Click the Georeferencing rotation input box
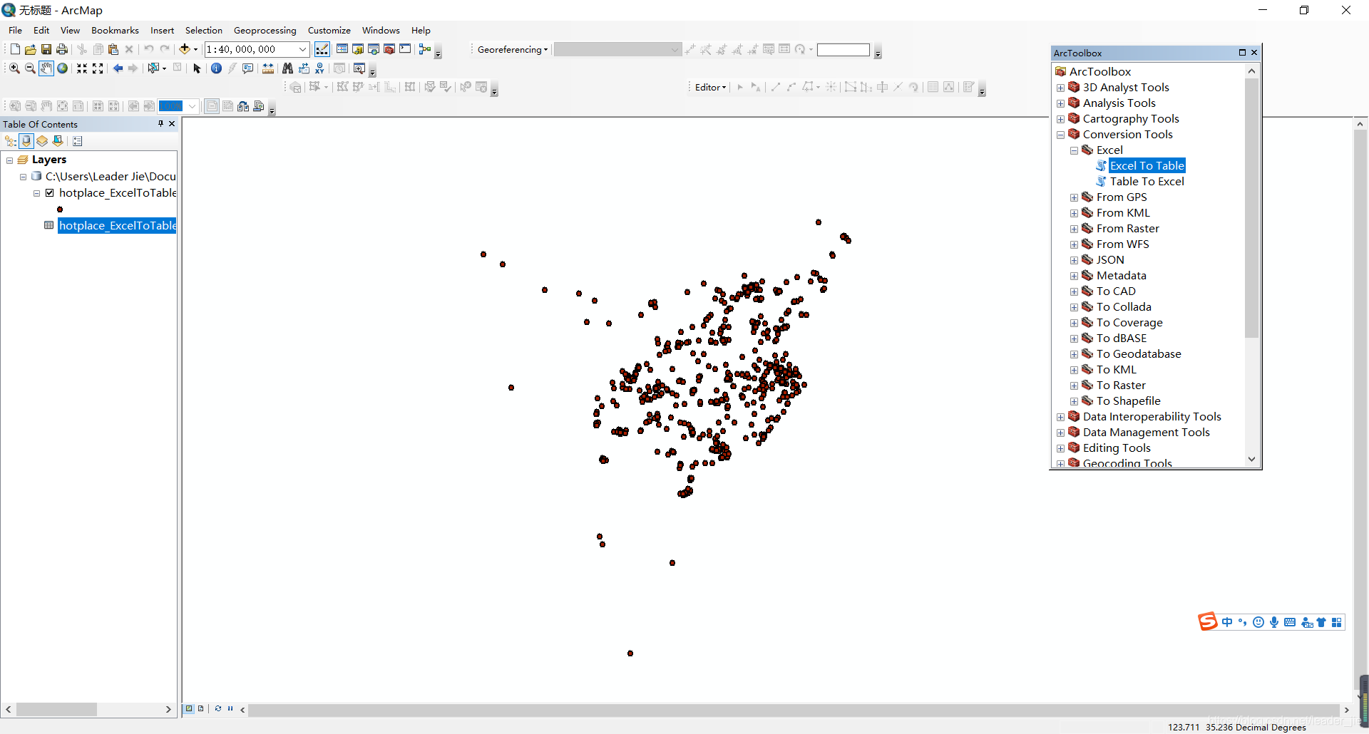 point(844,50)
